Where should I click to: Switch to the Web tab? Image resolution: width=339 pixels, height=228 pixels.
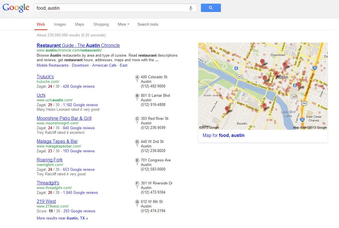coord(41,24)
